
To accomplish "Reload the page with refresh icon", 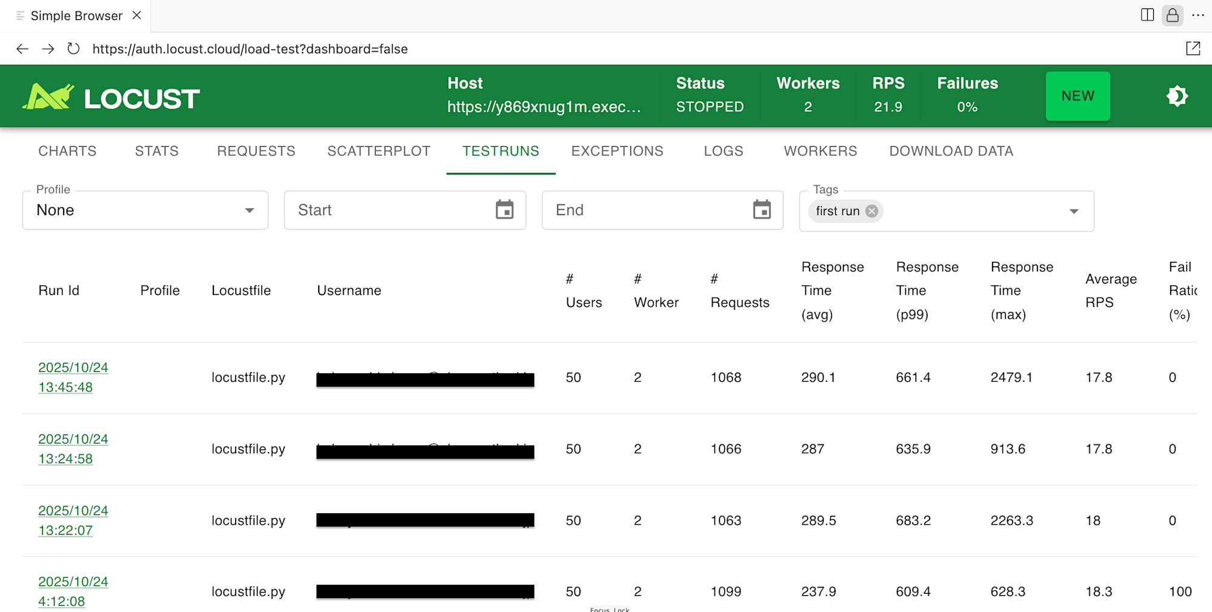I will (73, 48).
